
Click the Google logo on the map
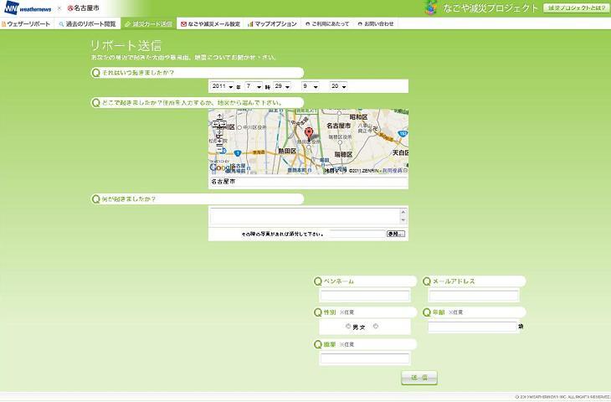[x=221, y=167]
